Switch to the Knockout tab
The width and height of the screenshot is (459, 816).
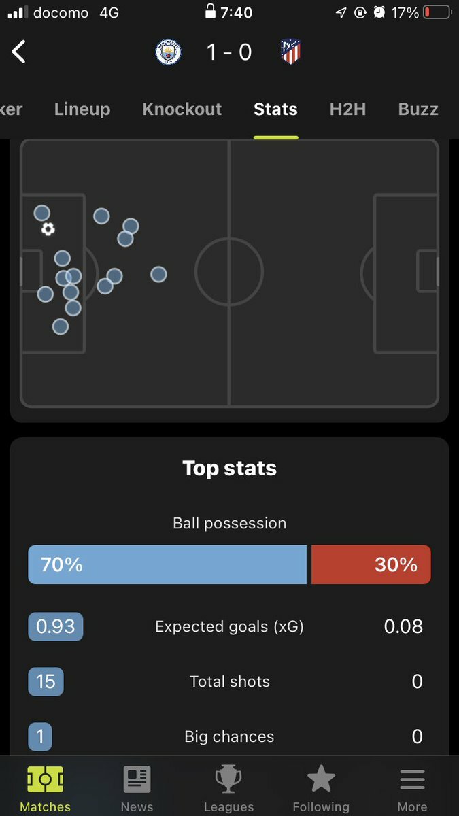pos(182,109)
